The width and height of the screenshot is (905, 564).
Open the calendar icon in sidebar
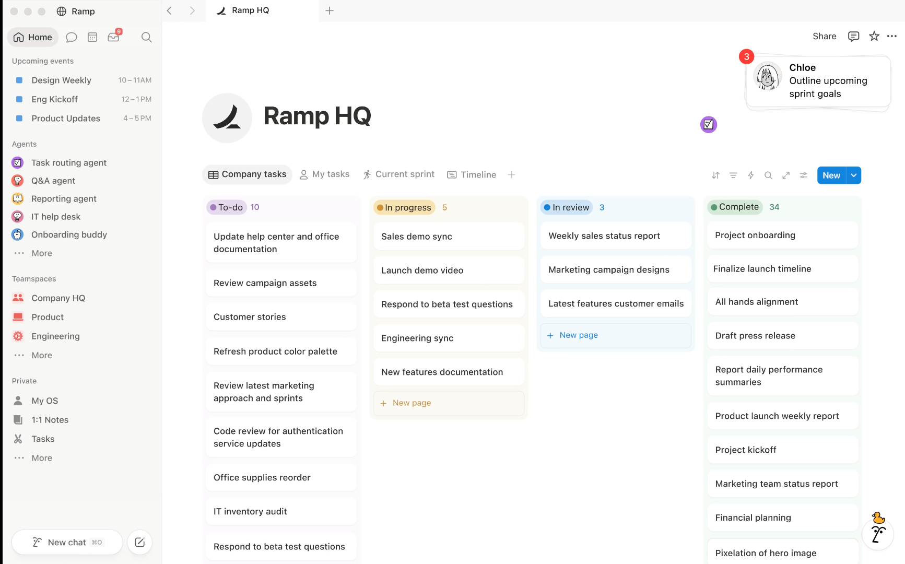[x=92, y=37]
